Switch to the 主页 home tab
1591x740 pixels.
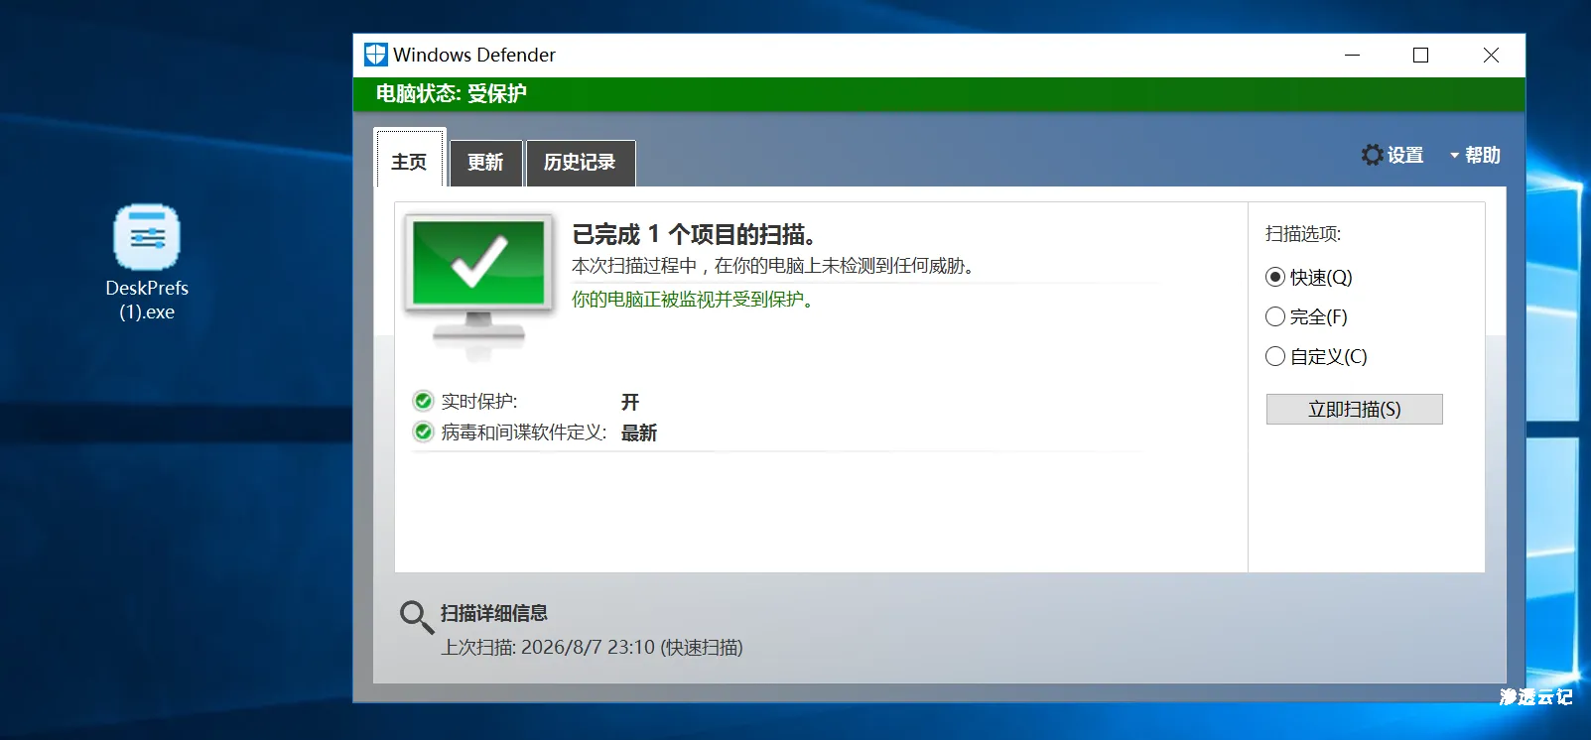pyautogui.click(x=409, y=161)
